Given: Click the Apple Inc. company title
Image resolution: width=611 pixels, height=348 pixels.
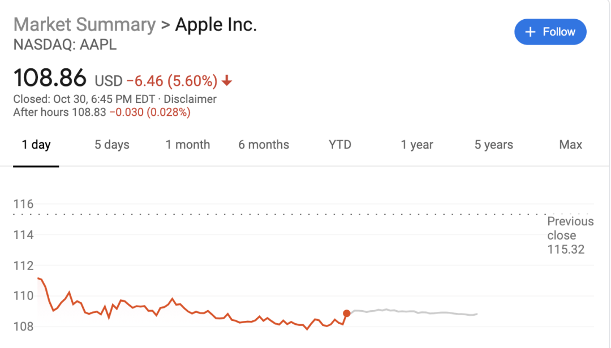Looking at the screenshot, I should [216, 25].
